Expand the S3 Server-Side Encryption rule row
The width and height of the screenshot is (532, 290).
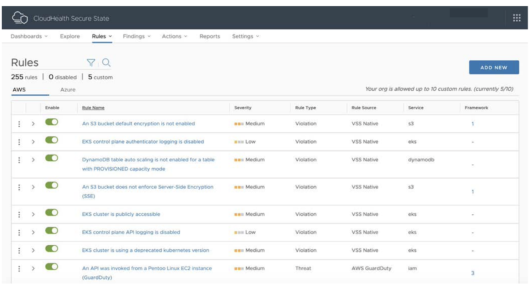tap(33, 187)
